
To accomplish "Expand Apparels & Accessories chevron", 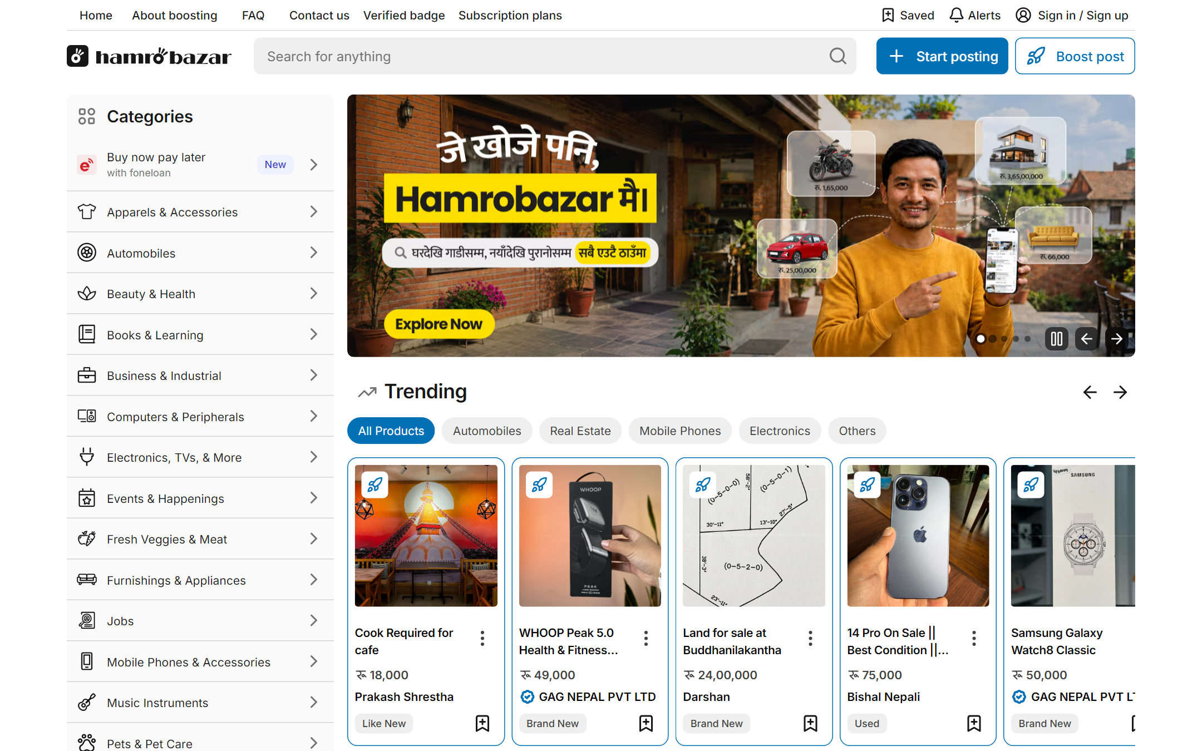I will coord(314,211).
